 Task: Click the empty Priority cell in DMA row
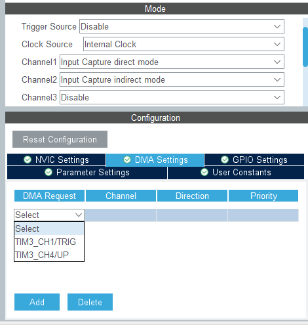263,215
